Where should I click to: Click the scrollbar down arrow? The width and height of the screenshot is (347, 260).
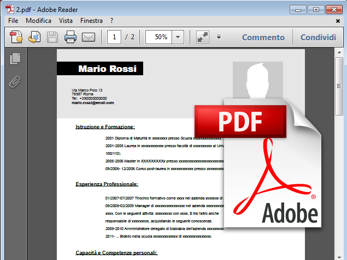click(x=339, y=257)
